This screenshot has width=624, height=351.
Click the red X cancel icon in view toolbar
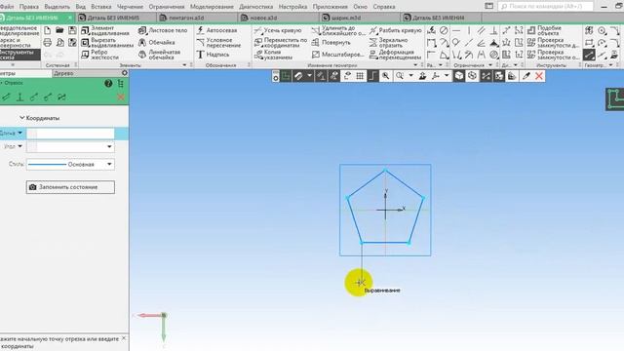coord(539,76)
